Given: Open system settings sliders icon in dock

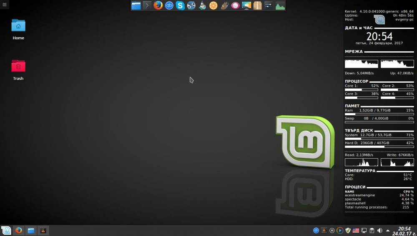Looking at the screenshot, I should [269, 5].
